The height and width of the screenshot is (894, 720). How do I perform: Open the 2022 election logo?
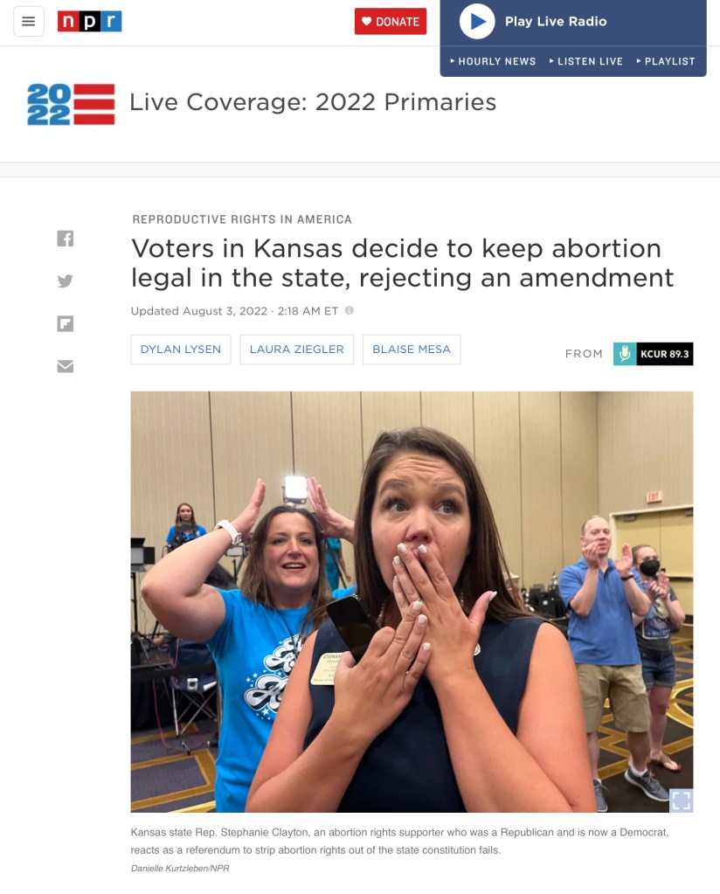click(x=72, y=104)
